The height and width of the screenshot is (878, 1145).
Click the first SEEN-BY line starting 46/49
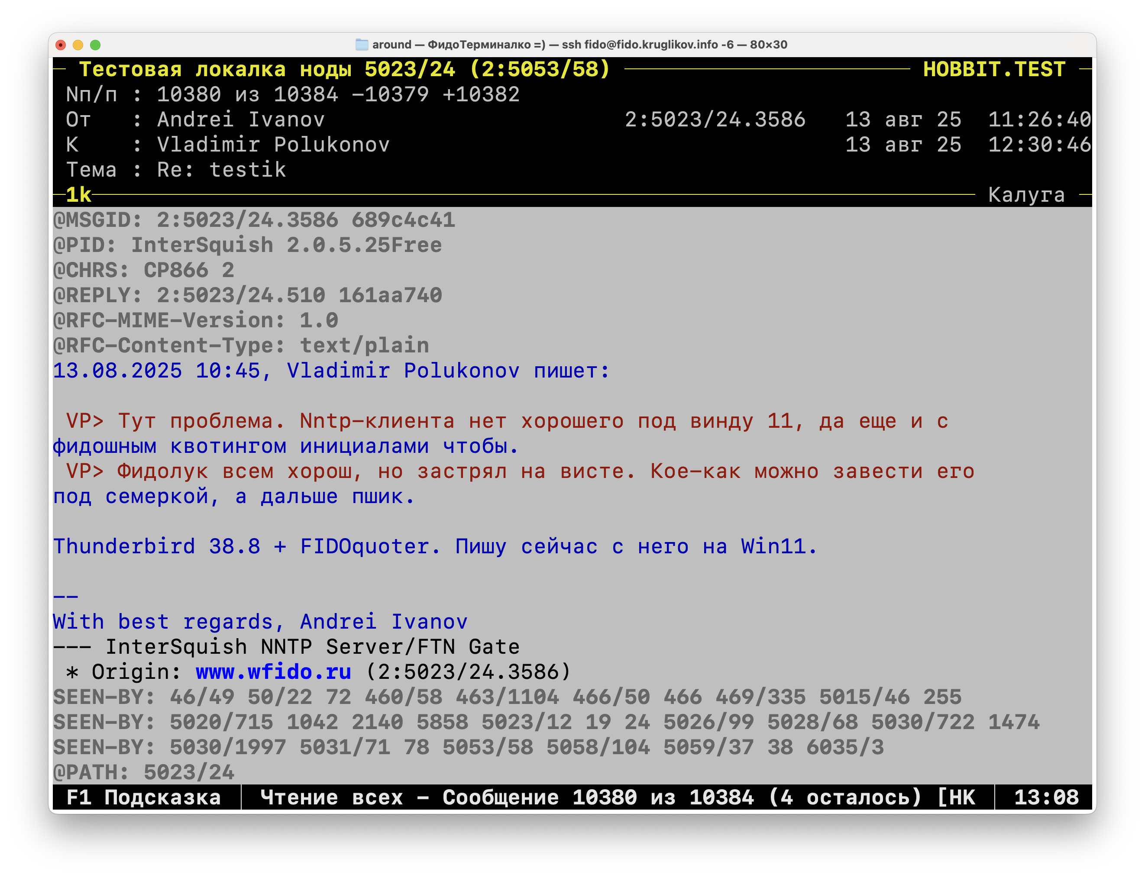[x=507, y=697]
